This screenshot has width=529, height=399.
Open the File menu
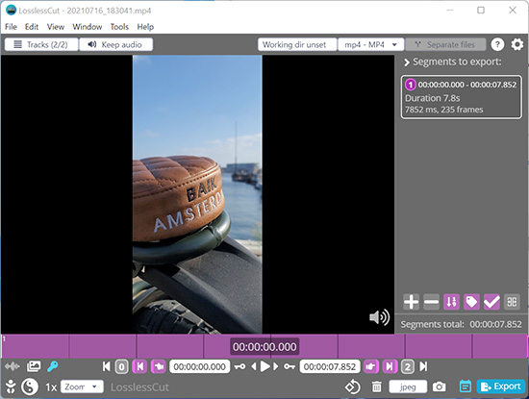pyautogui.click(x=11, y=27)
